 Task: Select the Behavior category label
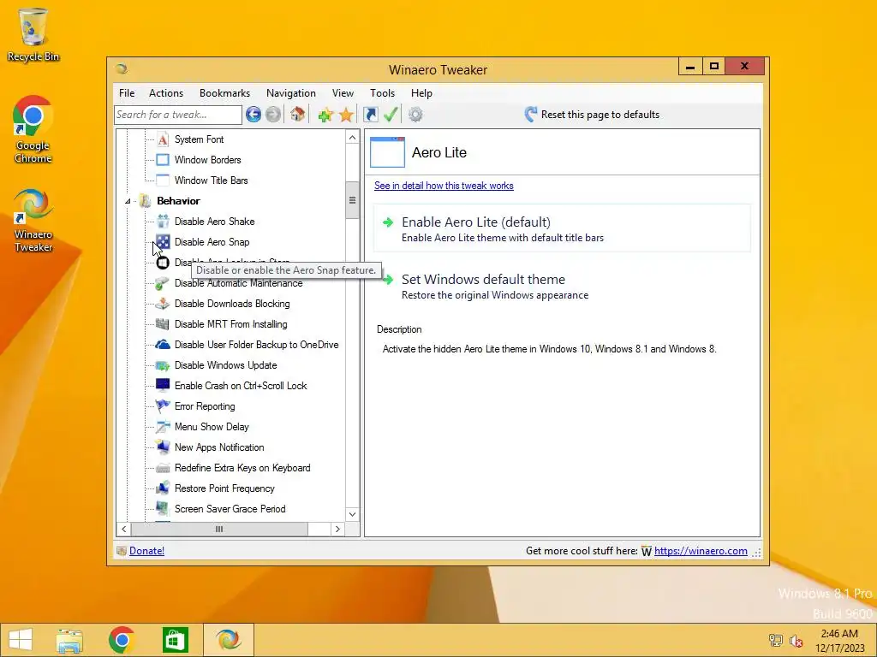178,201
